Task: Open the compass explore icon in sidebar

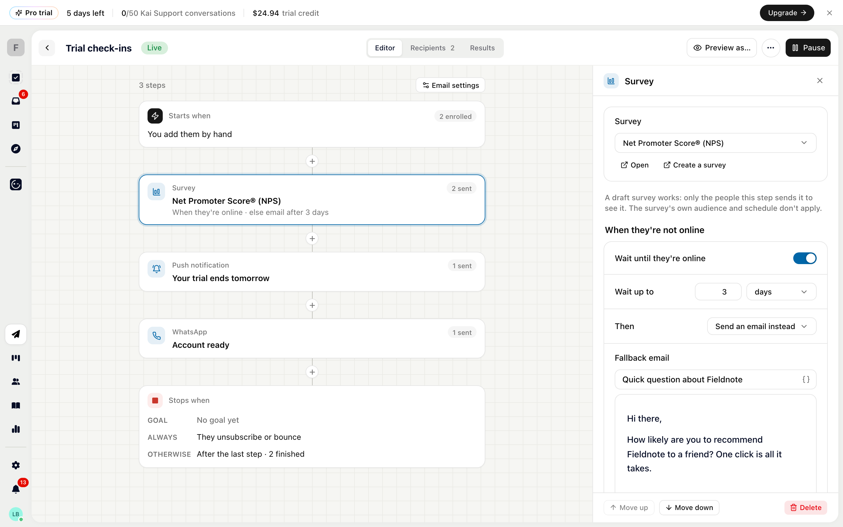Action: coord(16,149)
